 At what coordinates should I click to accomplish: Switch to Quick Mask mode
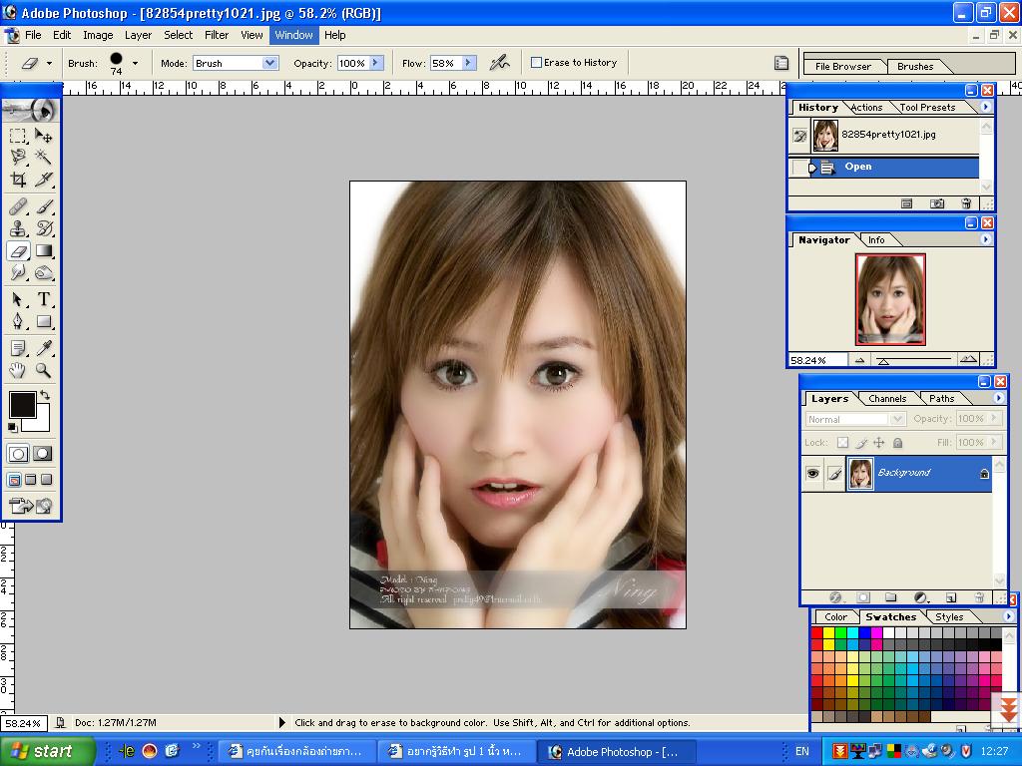point(43,454)
